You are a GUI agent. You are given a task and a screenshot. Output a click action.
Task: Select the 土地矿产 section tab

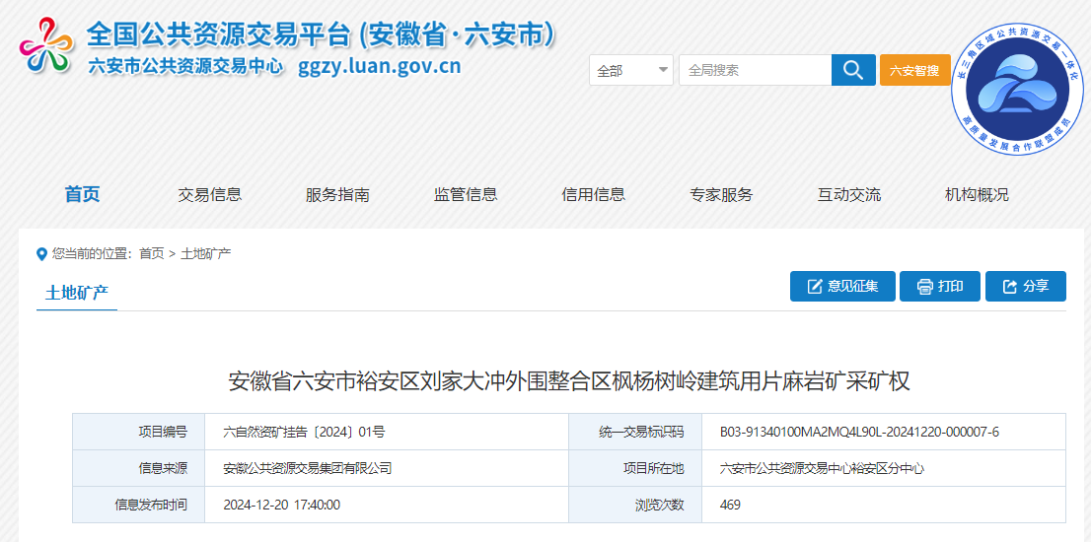[x=77, y=293]
